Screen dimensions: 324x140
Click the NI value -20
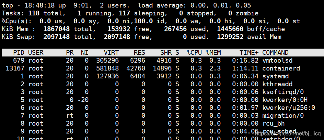(83, 100)
